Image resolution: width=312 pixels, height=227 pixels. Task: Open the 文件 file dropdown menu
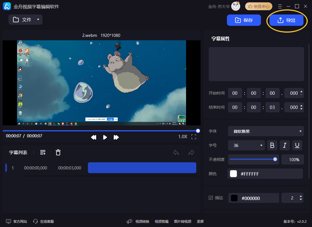(26, 20)
